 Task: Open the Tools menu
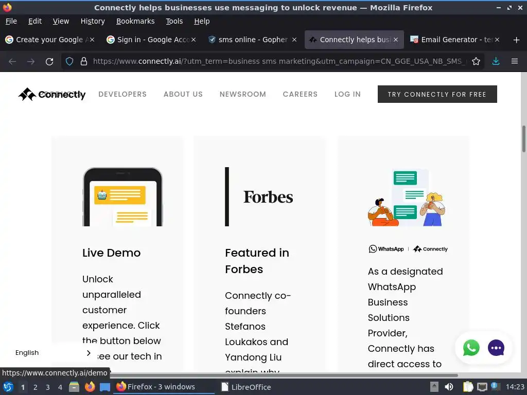174,21
